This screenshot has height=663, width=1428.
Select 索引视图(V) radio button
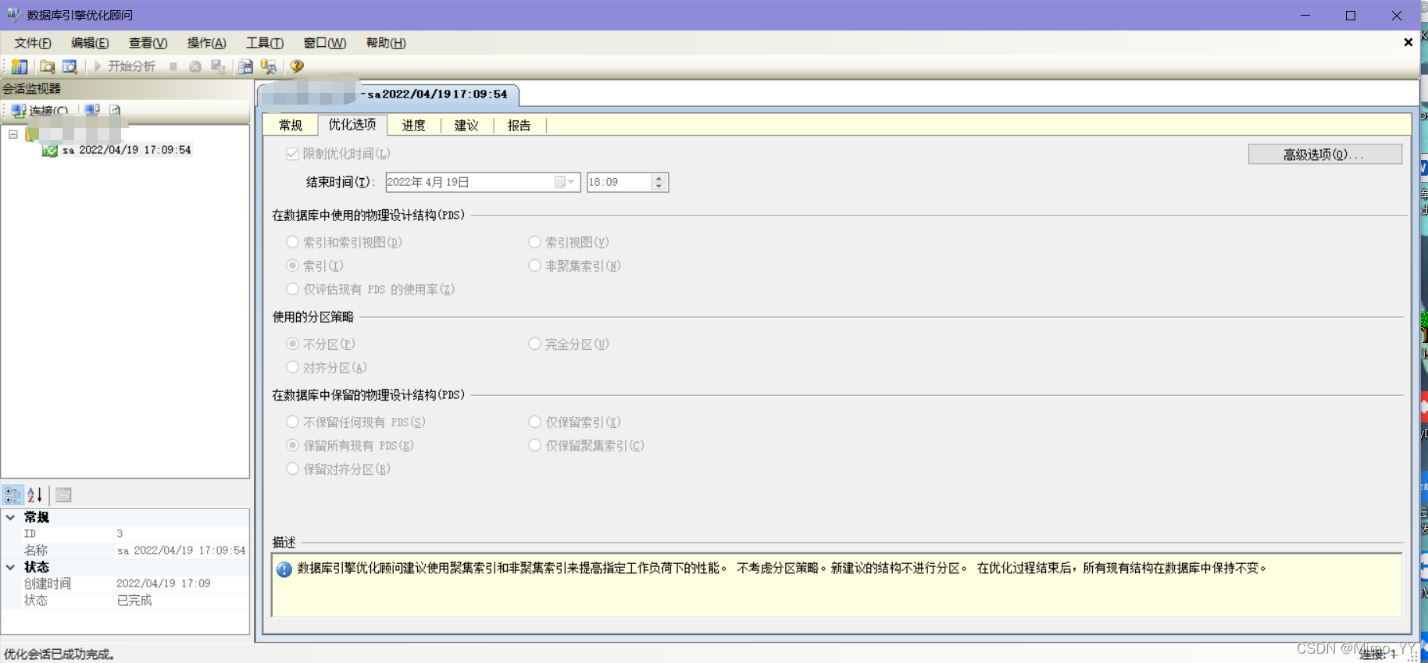click(x=534, y=242)
